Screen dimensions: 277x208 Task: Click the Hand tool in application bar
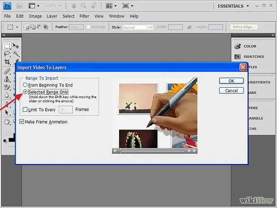[74, 6]
